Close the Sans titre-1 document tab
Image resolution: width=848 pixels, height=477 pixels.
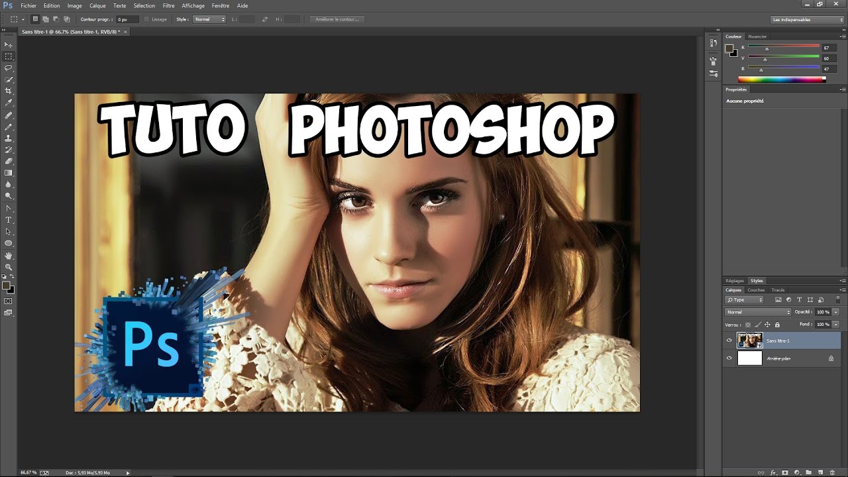pyautogui.click(x=126, y=31)
